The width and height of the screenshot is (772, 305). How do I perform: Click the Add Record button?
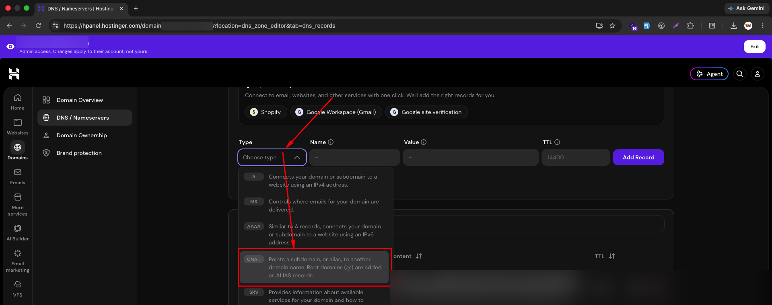tap(638, 157)
